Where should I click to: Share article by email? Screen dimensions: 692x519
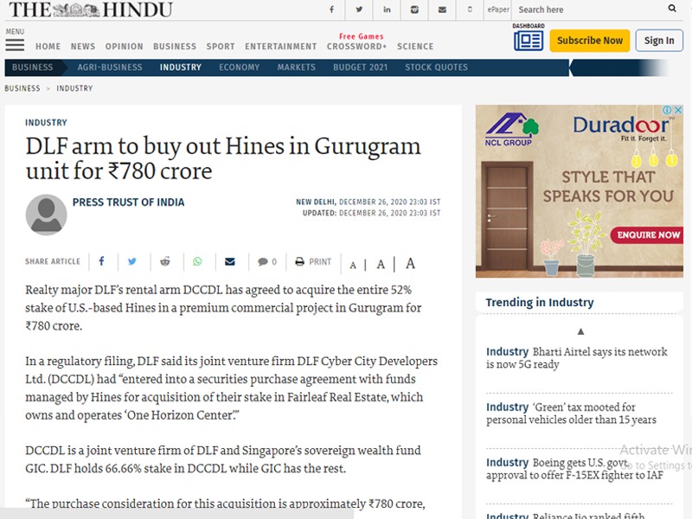click(x=230, y=262)
